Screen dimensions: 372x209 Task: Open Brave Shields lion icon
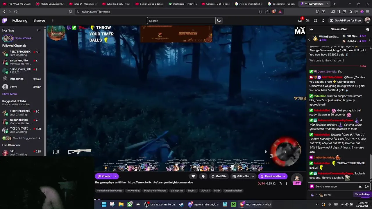coord(274,12)
